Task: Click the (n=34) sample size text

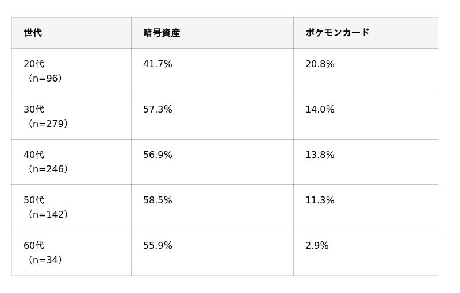Action: [43, 260]
